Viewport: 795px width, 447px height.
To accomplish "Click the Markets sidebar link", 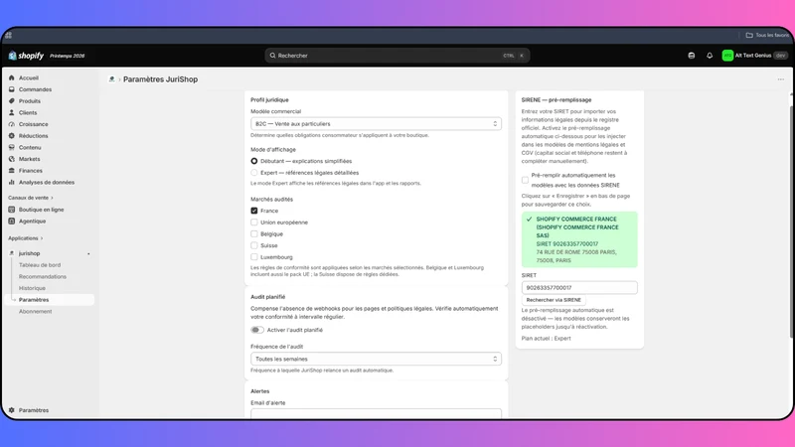I will pyautogui.click(x=29, y=159).
